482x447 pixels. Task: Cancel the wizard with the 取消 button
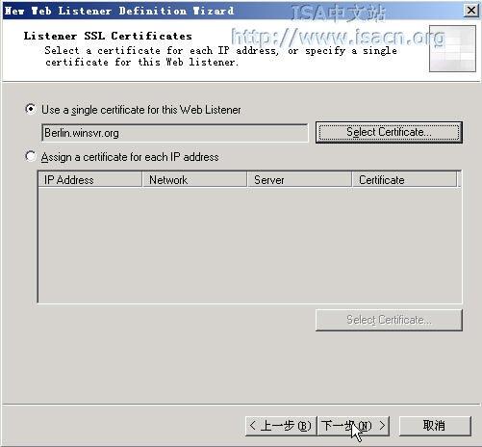tap(435, 426)
